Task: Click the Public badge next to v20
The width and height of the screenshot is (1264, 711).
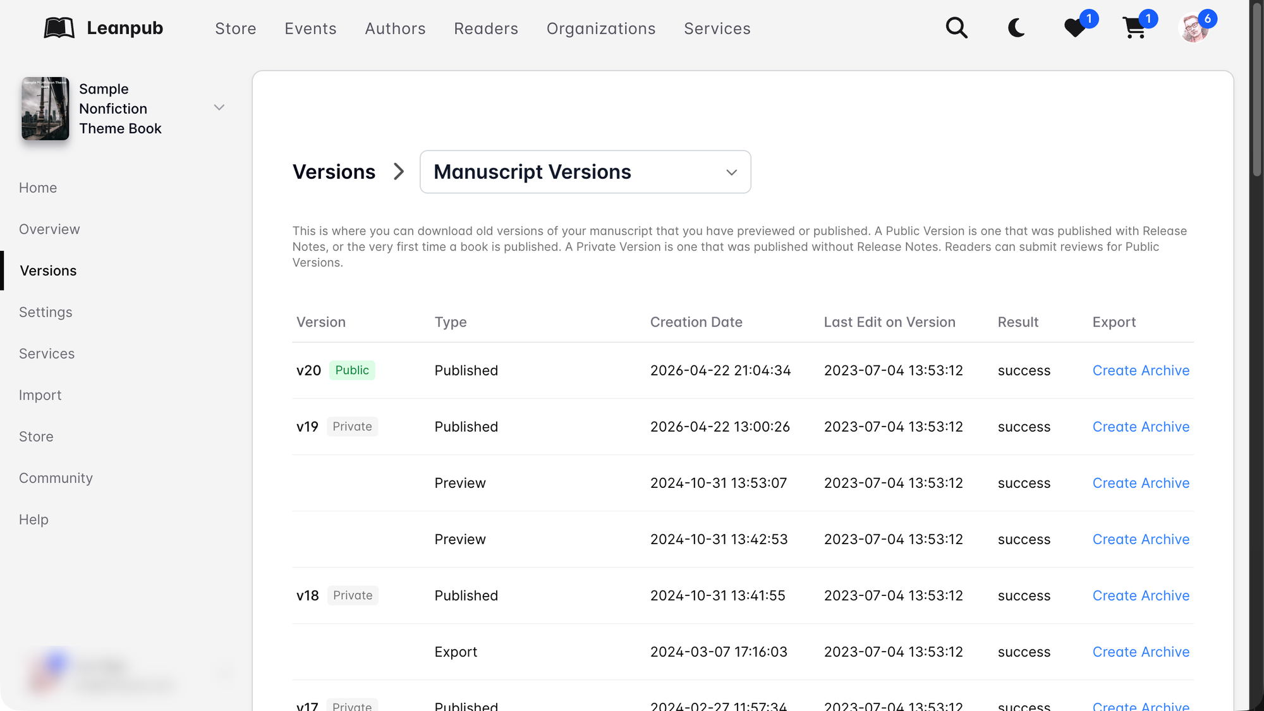Action: (352, 370)
